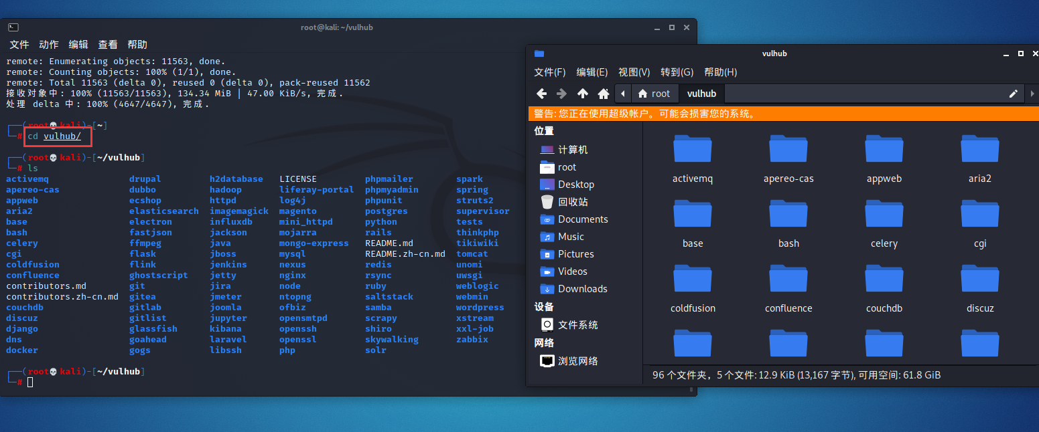Select the coldfusion folder icon
This screenshot has height=432, width=1039.
pos(693,279)
